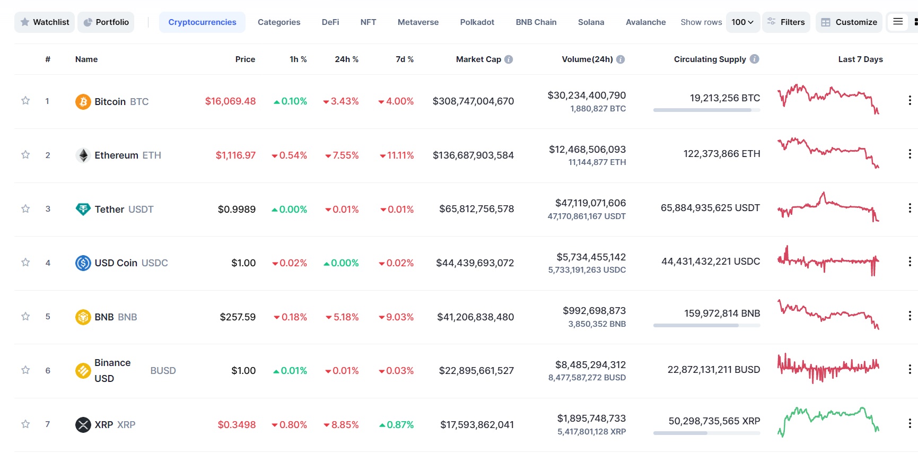Open Binance USD row more-options menu
The width and height of the screenshot is (918, 453).
910,370
